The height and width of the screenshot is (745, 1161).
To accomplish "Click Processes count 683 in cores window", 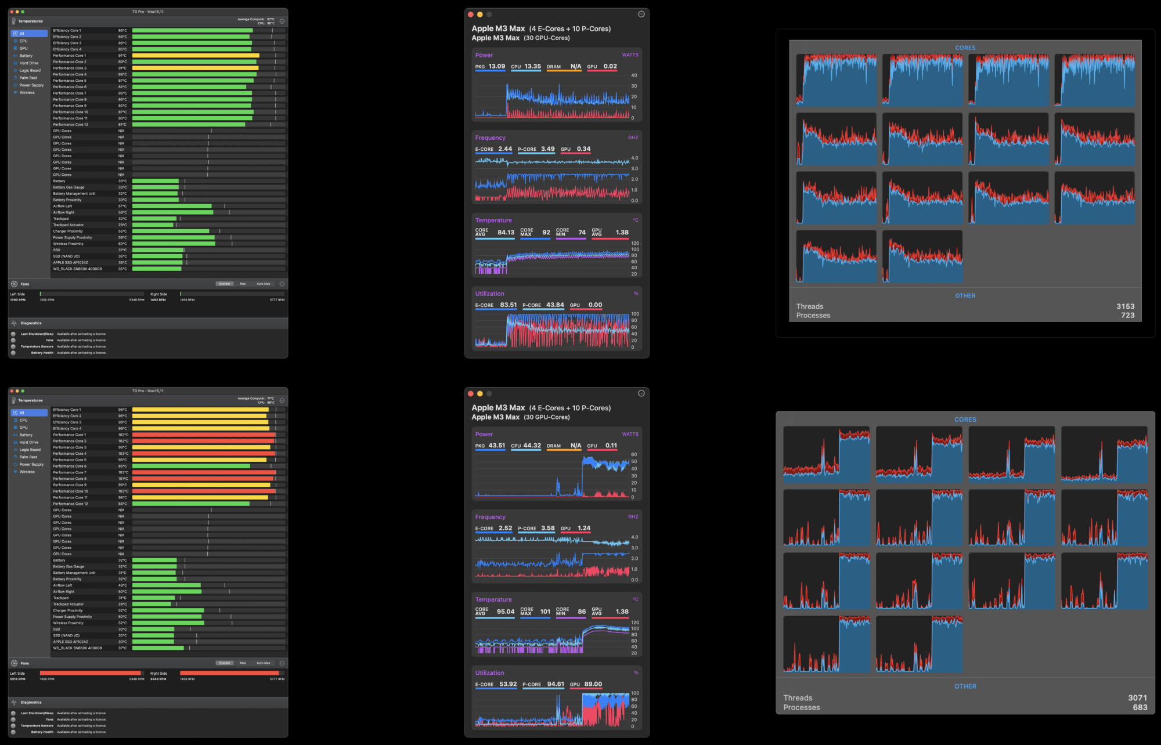I will (1140, 707).
